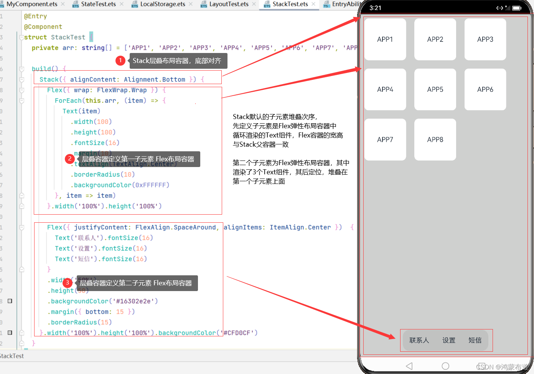This screenshot has height=374, width=534.
Task: Click the .backgroundColor(0xFFFFFF) code line
Action: pyautogui.click(x=120, y=185)
